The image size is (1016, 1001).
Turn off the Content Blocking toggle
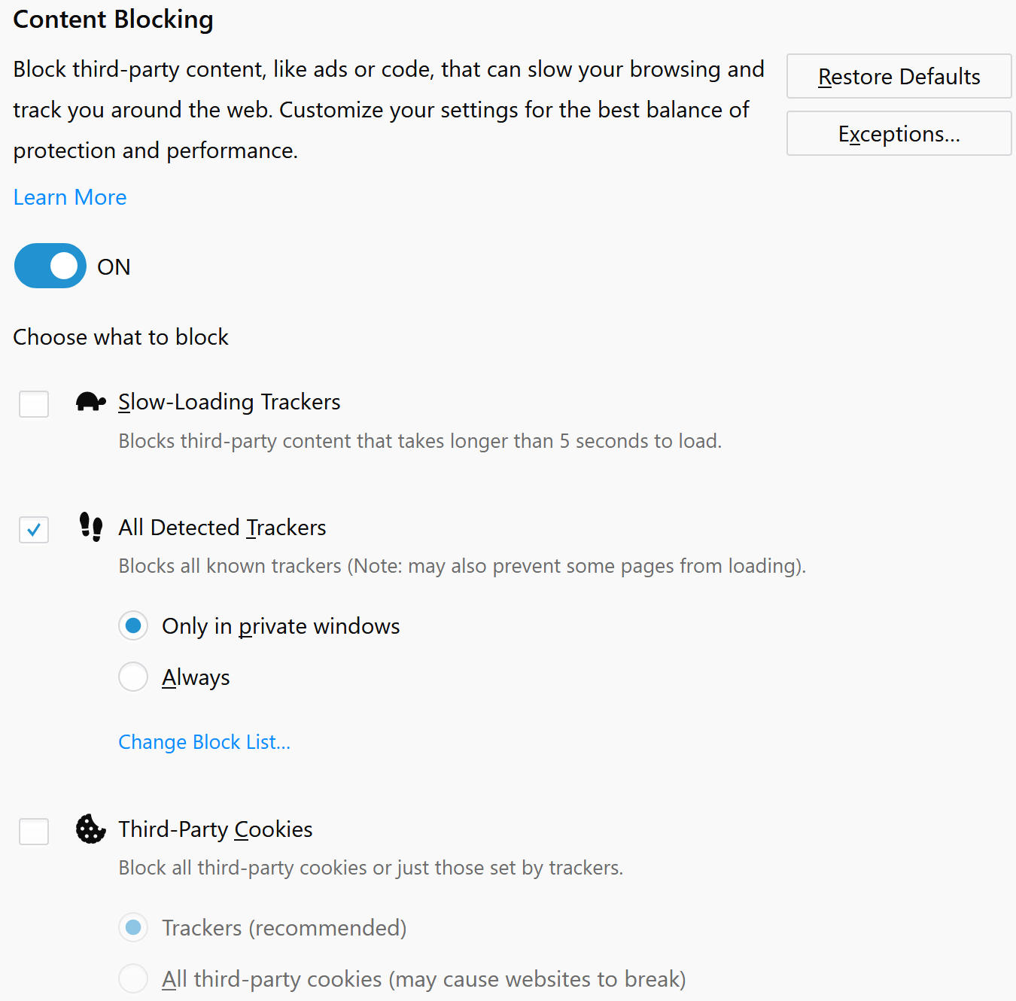pos(50,266)
